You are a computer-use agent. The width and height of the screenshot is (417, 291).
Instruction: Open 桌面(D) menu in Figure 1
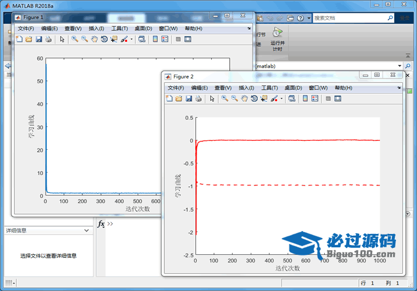tap(143, 29)
